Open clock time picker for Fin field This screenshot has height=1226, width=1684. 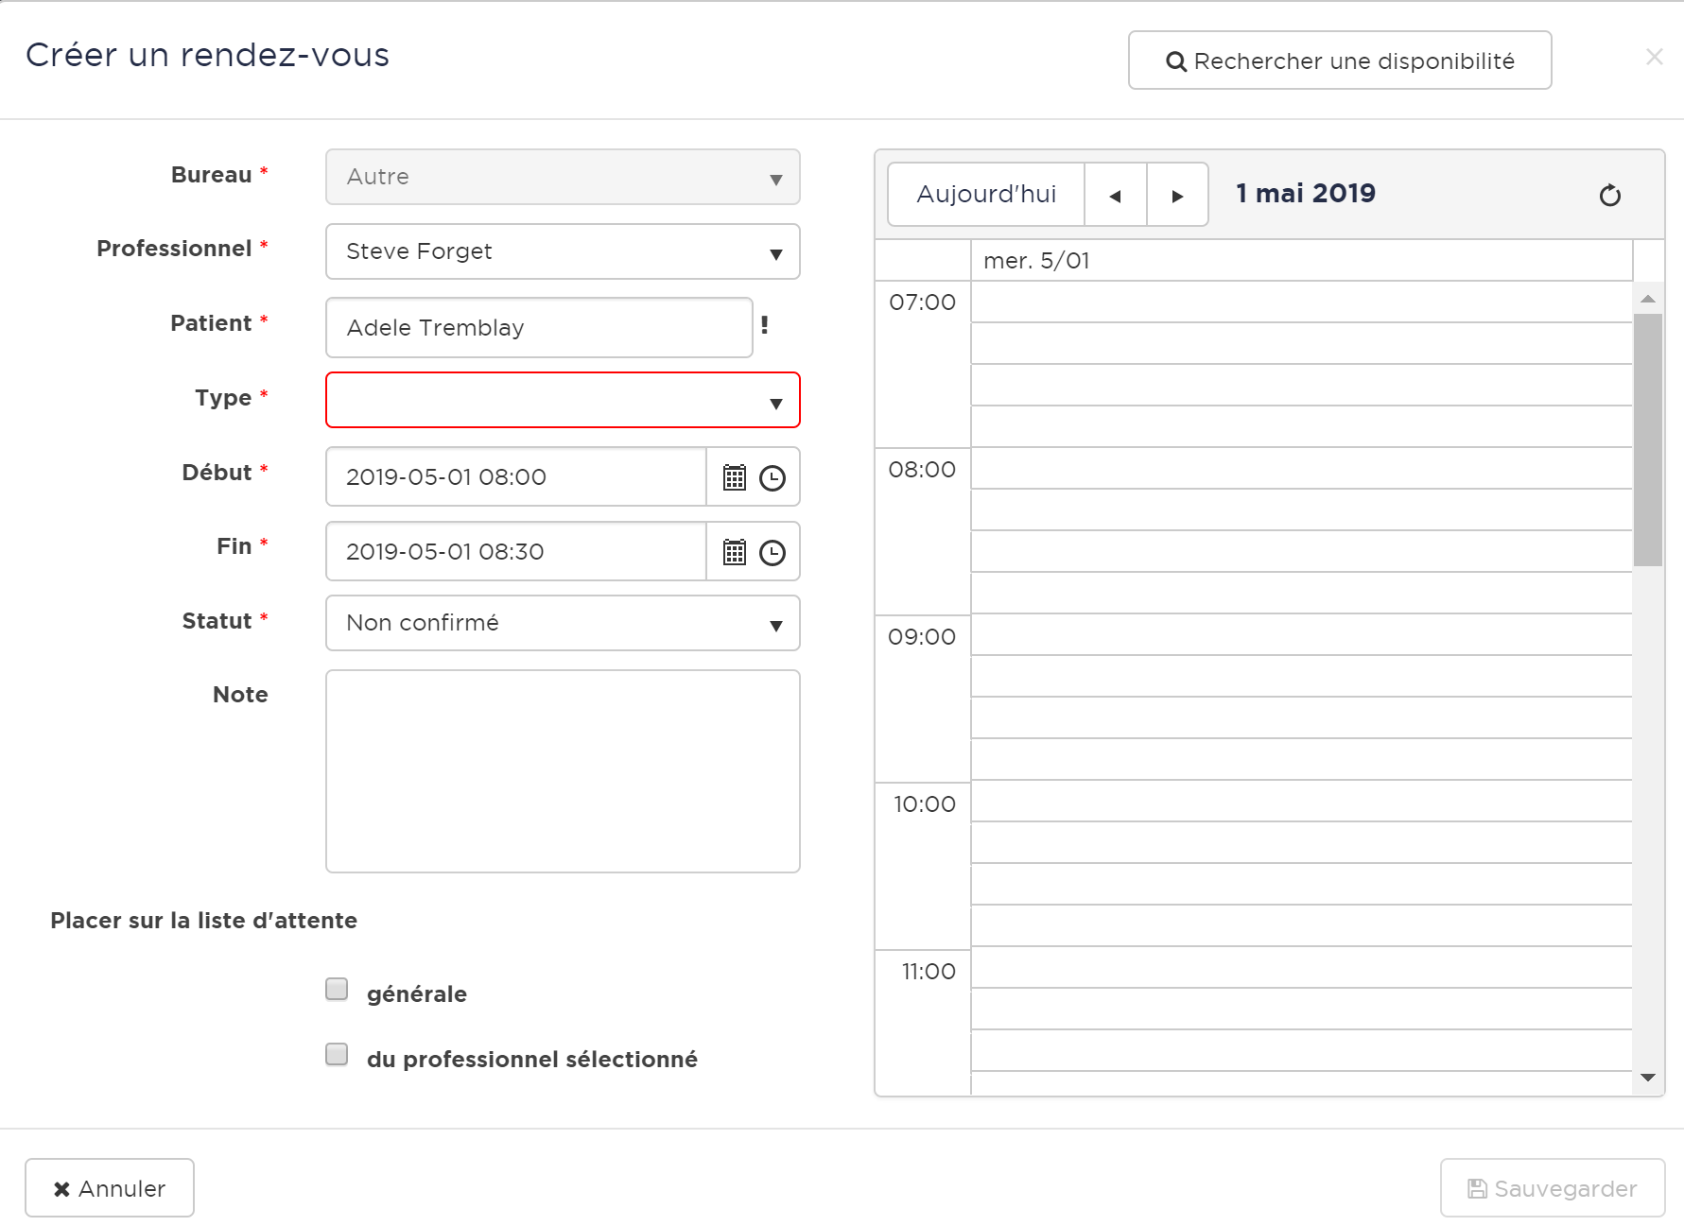773,552
